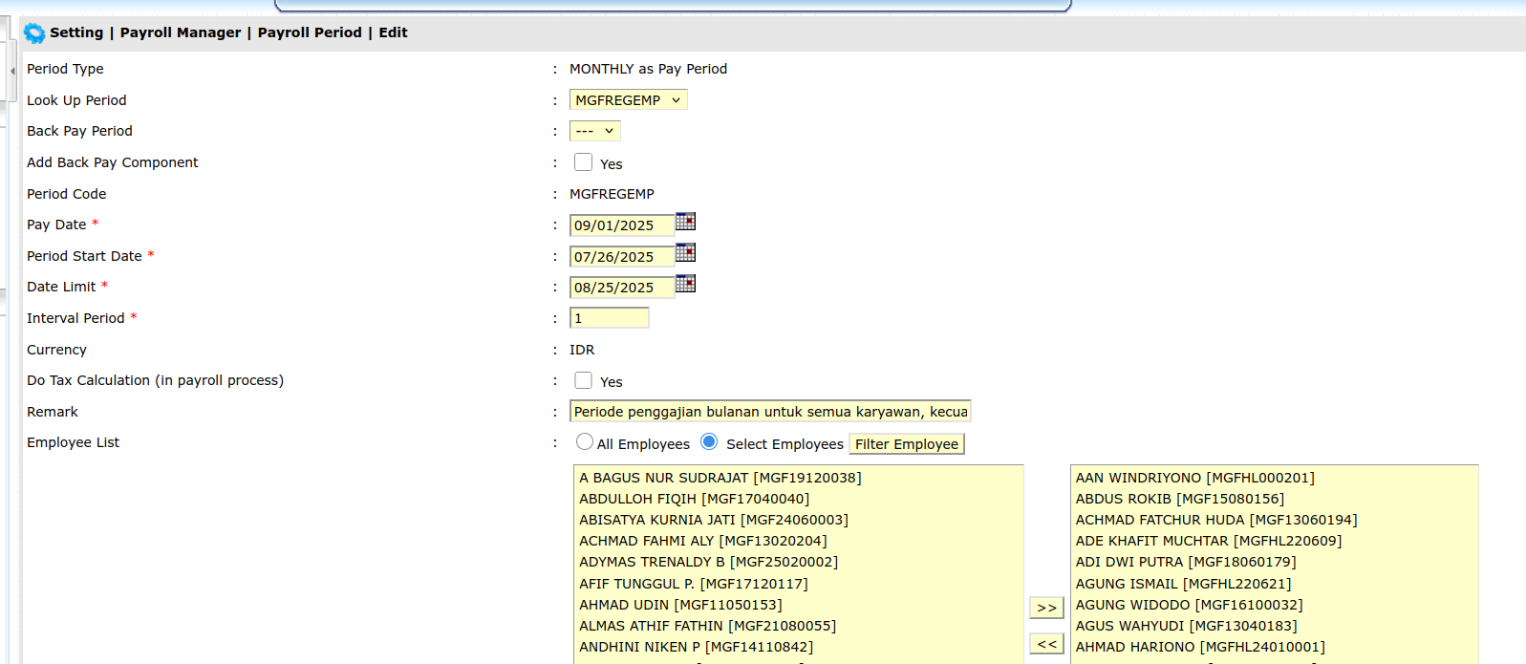The height and width of the screenshot is (664, 1526).
Task: Expand the Back Pay Period dropdown
Action: (594, 131)
